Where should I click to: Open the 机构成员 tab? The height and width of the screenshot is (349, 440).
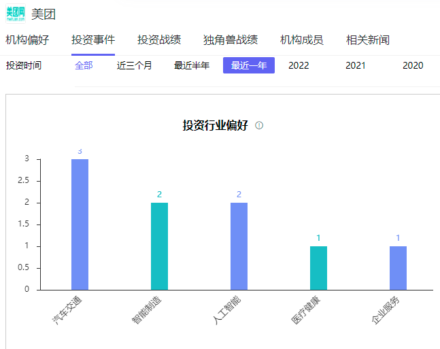302,40
